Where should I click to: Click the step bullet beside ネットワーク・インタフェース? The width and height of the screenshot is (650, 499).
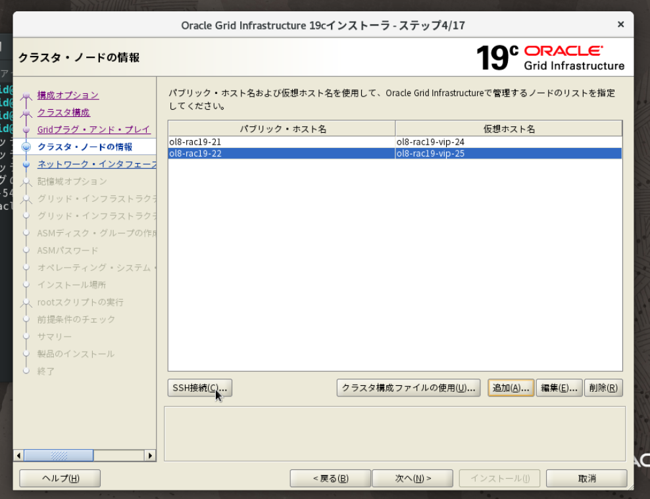click(26, 164)
